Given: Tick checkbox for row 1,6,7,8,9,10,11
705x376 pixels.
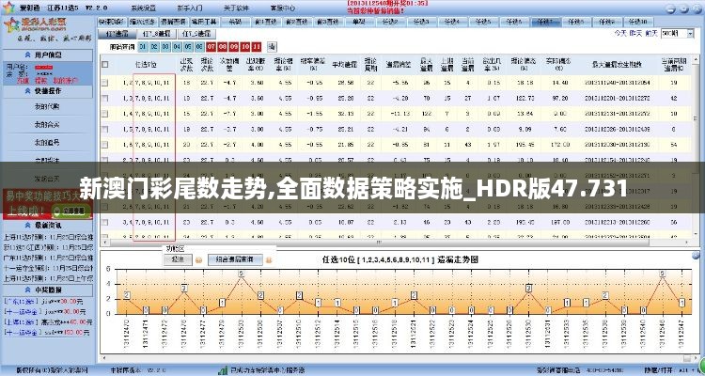Looking at the screenshot, I should tap(104, 145).
